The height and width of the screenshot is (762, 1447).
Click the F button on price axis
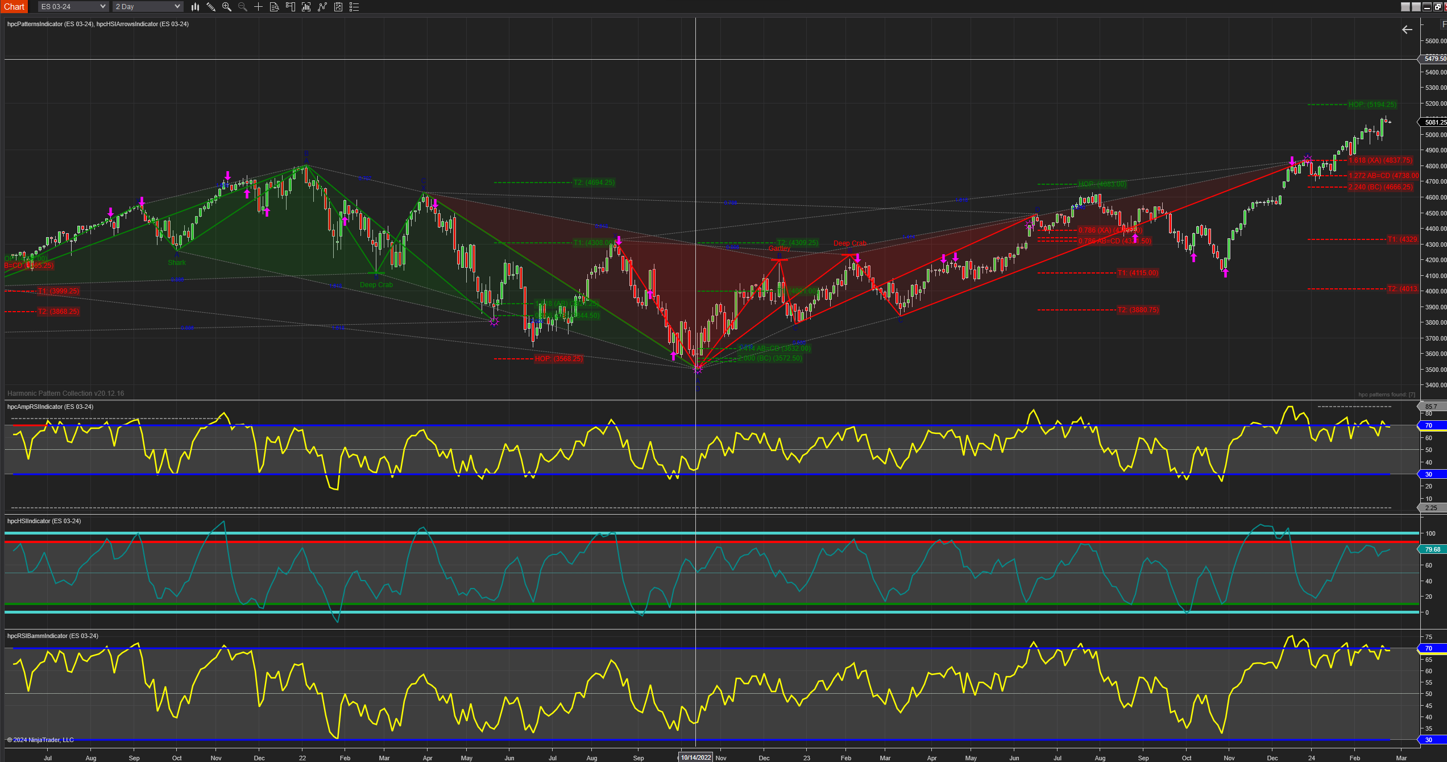click(x=1444, y=24)
